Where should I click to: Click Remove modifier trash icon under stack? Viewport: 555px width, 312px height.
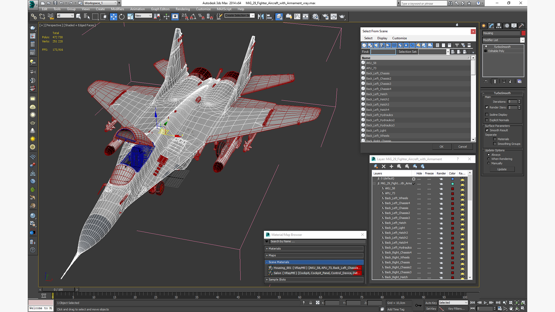[x=510, y=81]
